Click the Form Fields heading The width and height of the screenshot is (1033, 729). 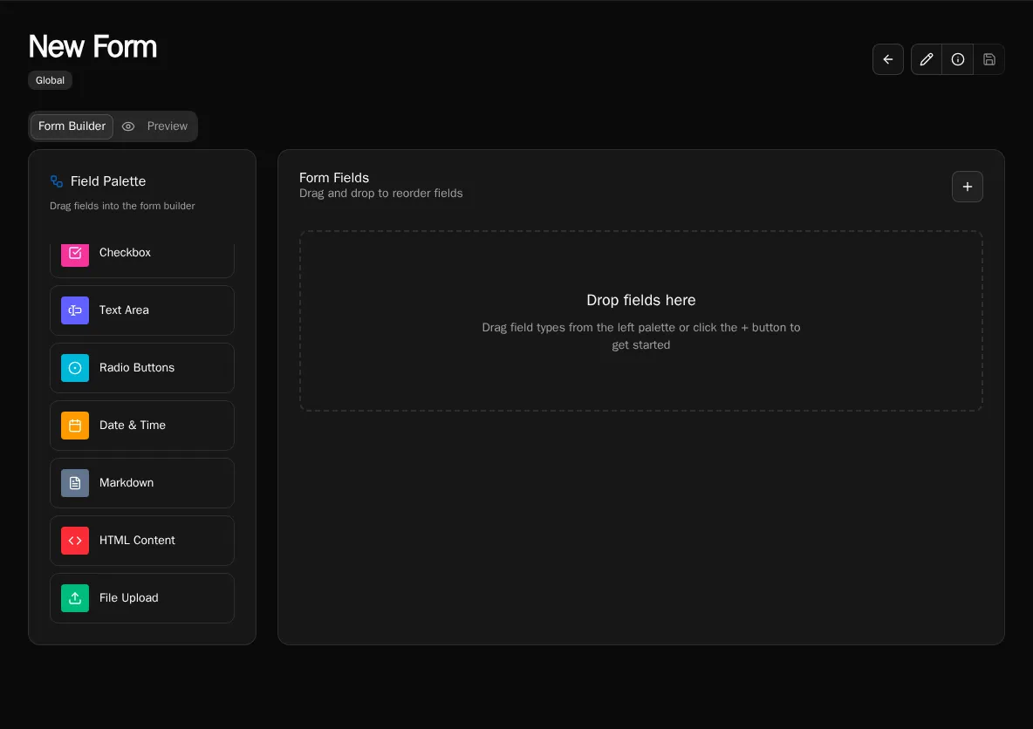(334, 178)
